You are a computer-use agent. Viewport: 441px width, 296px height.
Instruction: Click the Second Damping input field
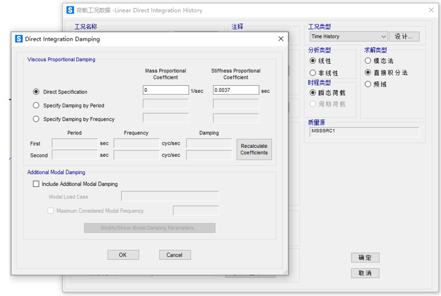click(x=209, y=155)
